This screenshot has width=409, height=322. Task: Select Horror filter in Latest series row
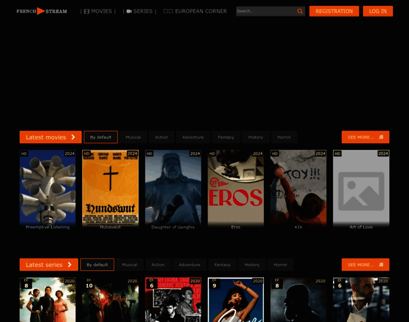280,265
